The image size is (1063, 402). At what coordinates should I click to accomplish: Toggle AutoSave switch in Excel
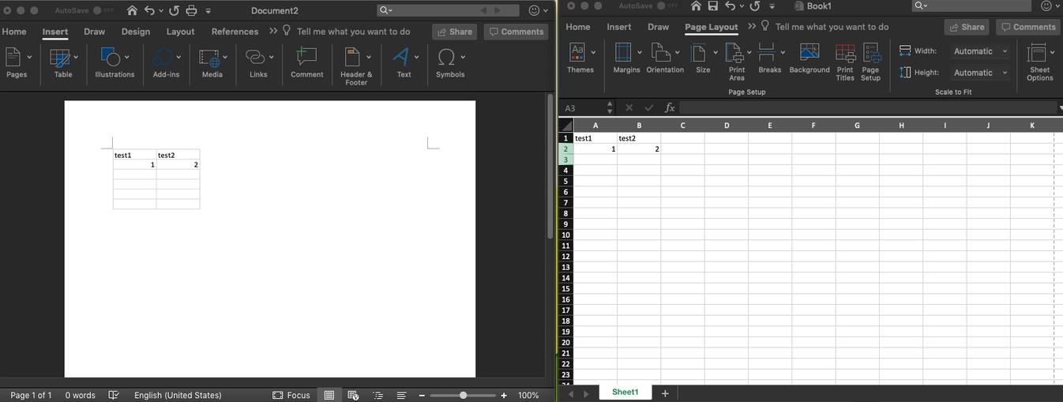[667, 6]
